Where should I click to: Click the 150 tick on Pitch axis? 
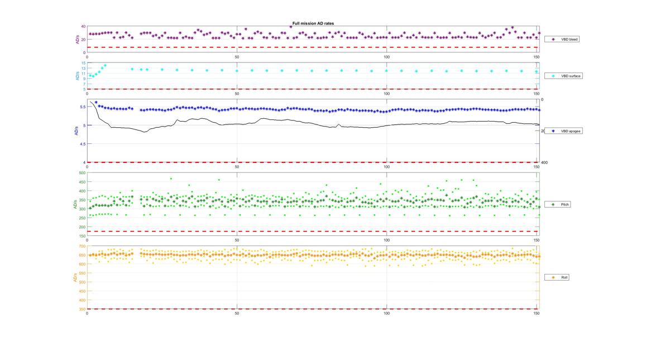82,237
